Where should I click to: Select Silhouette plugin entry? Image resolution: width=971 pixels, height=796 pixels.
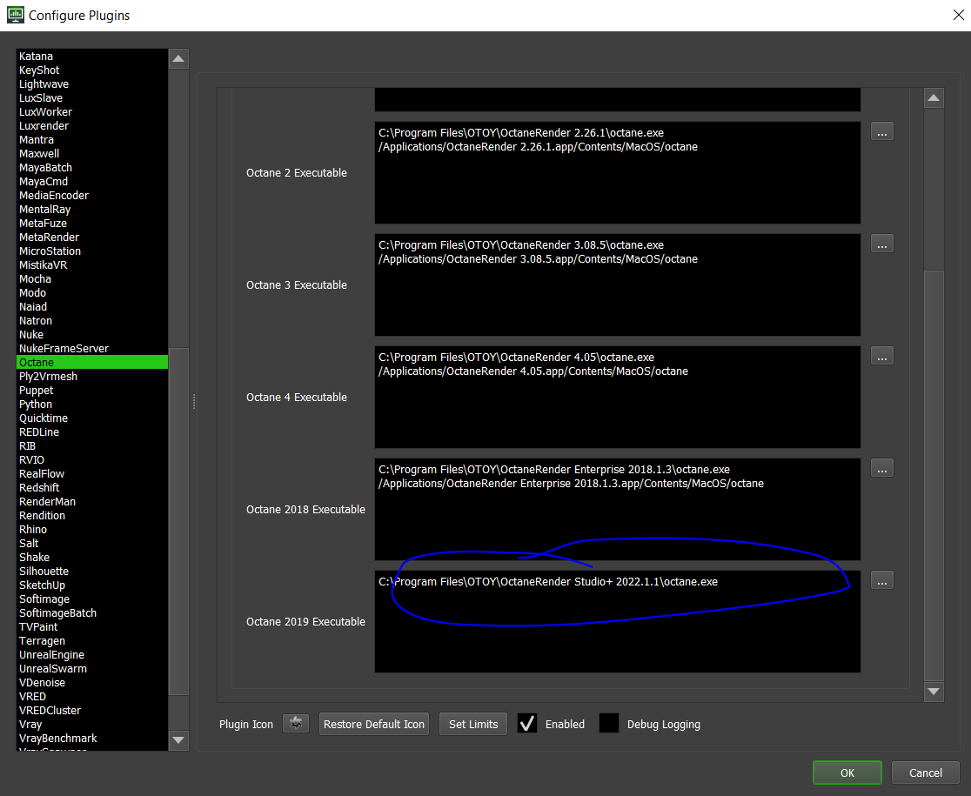[x=91, y=572]
